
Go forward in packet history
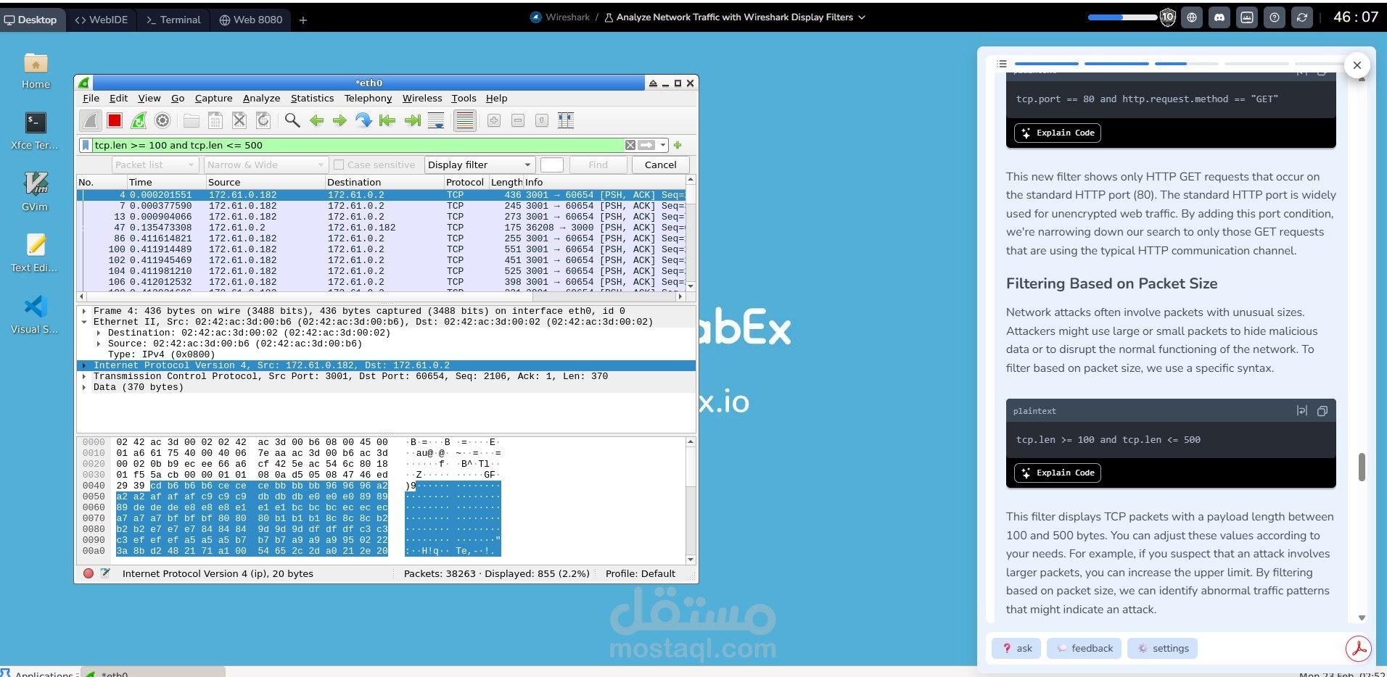click(339, 120)
